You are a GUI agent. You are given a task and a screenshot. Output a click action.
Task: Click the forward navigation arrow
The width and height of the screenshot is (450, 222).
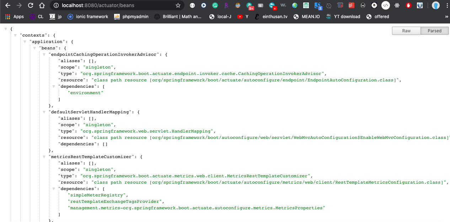[x=19, y=5]
